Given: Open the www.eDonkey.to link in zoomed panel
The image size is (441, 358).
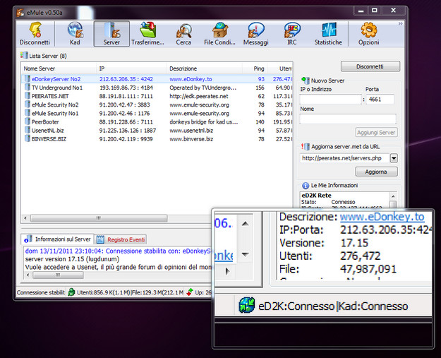Looking at the screenshot, I should [382, 217].
